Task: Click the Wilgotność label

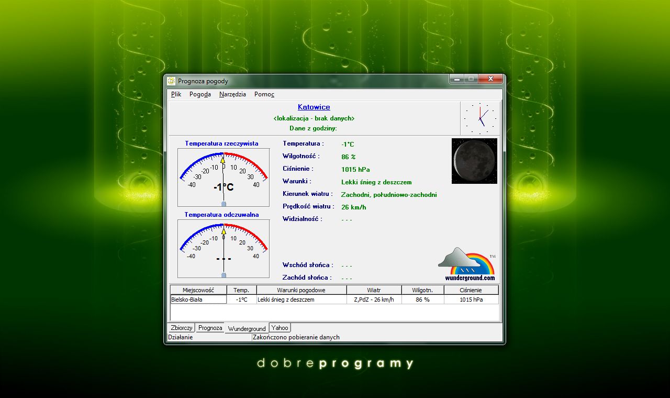Action: click(301, 156)
